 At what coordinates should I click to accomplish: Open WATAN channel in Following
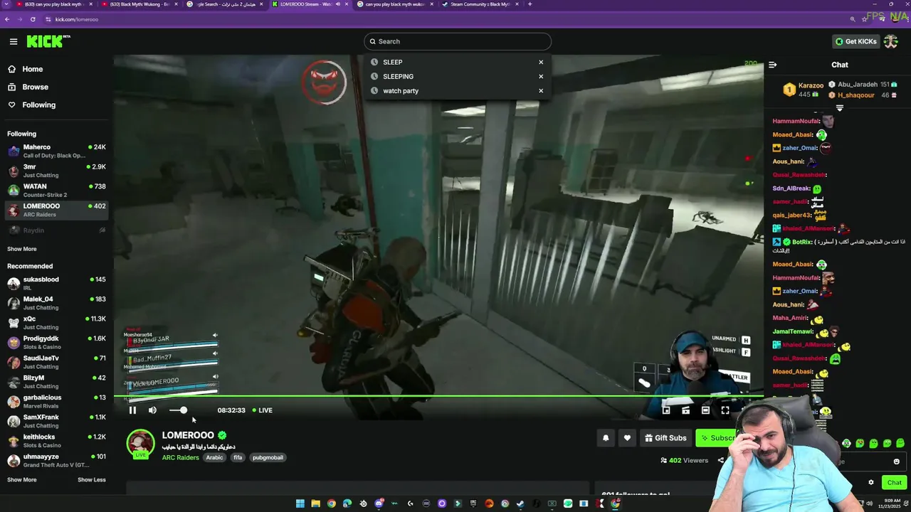(57, 191)
